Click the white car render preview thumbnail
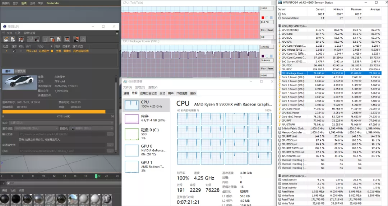This screenshot has height=206, width=388. click(x=19, y=82)
